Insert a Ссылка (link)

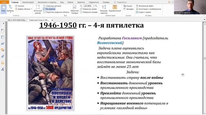click(128, 6)
